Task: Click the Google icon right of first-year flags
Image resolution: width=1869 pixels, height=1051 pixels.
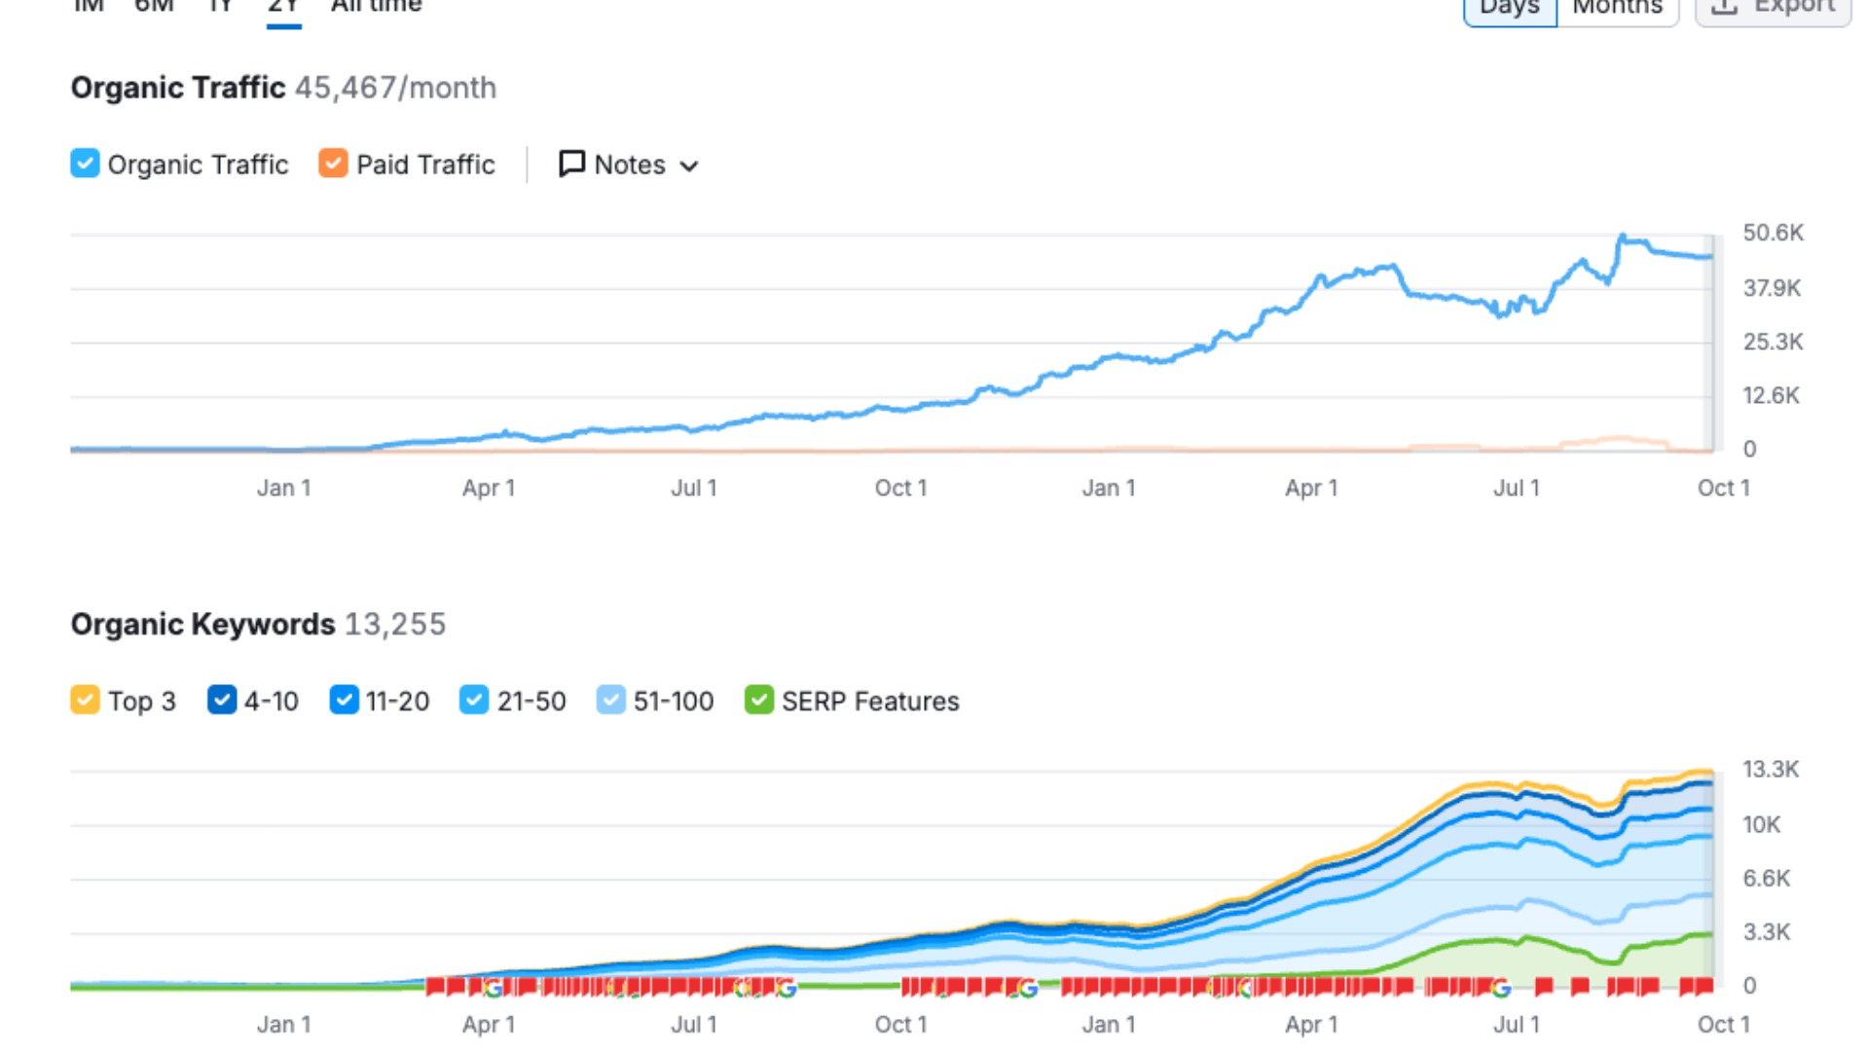Action: click(787, 989)
